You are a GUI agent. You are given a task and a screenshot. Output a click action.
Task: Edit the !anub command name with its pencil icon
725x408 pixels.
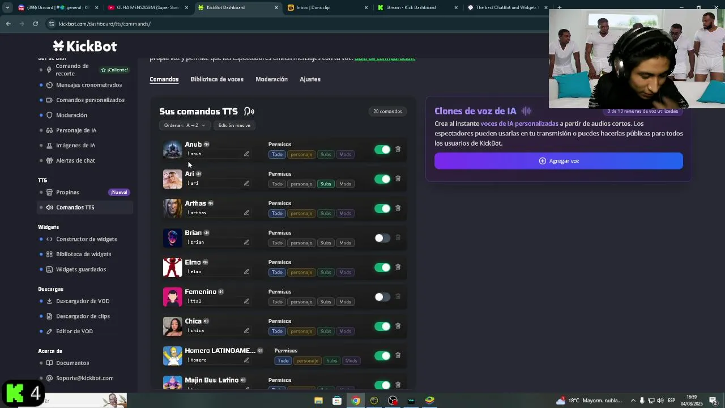246,154
